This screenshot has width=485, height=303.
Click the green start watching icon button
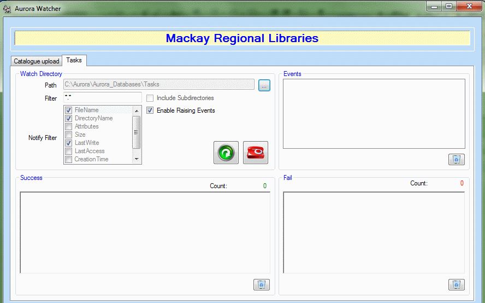pos(226,153)
